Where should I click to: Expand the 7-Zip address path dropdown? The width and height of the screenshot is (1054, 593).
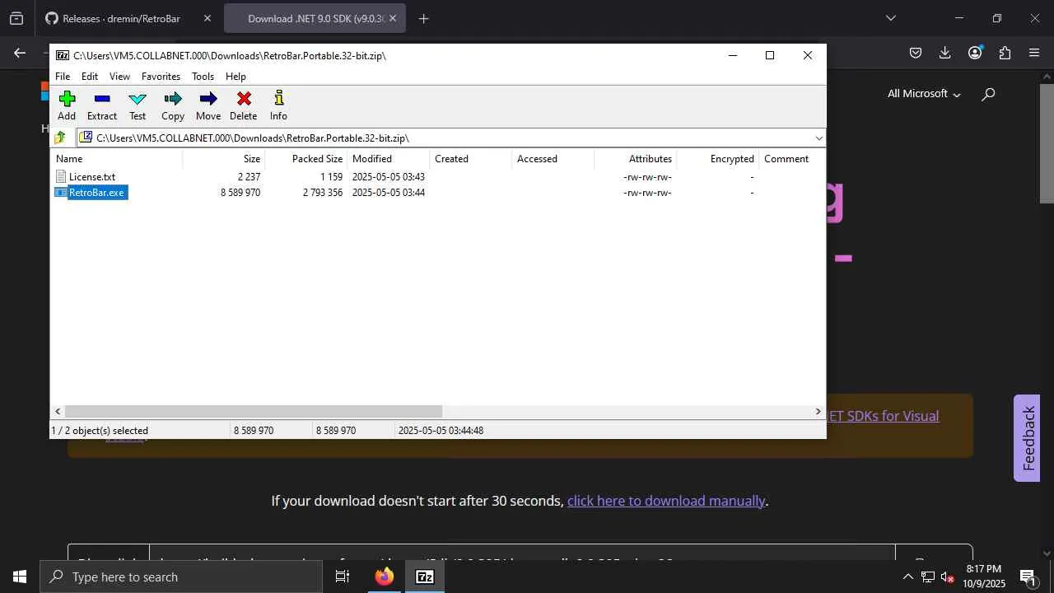(818, 138)
